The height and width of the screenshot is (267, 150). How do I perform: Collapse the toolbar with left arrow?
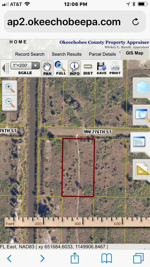click(x=4, y=68)
